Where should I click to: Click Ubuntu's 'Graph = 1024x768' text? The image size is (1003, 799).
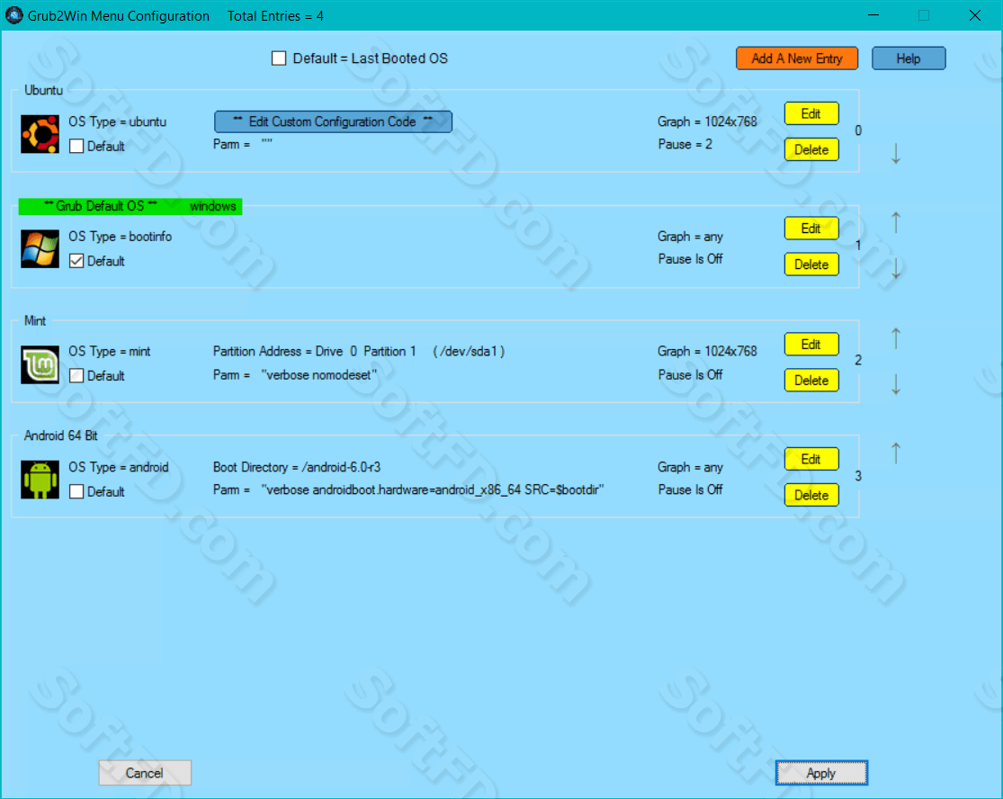coord(707,121)
